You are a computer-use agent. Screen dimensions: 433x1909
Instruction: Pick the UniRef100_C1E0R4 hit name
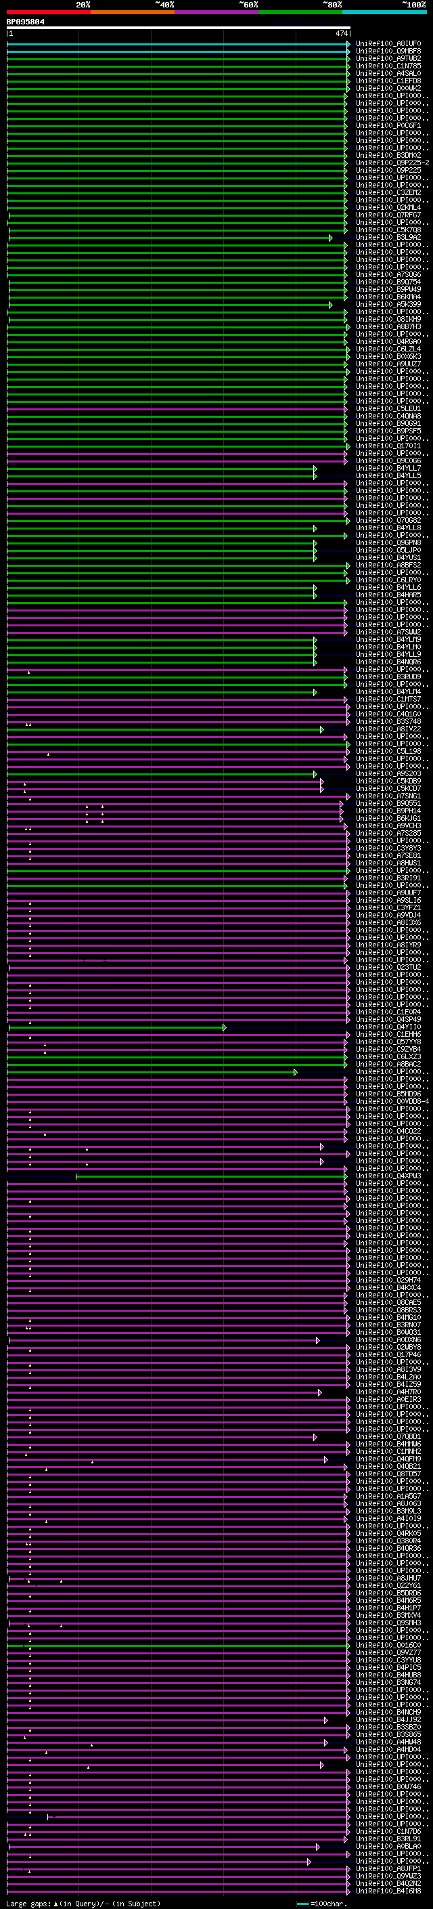pos(388,1012)
